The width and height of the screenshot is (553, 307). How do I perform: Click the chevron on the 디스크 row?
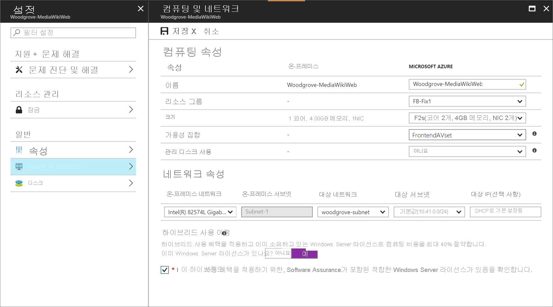131,183
